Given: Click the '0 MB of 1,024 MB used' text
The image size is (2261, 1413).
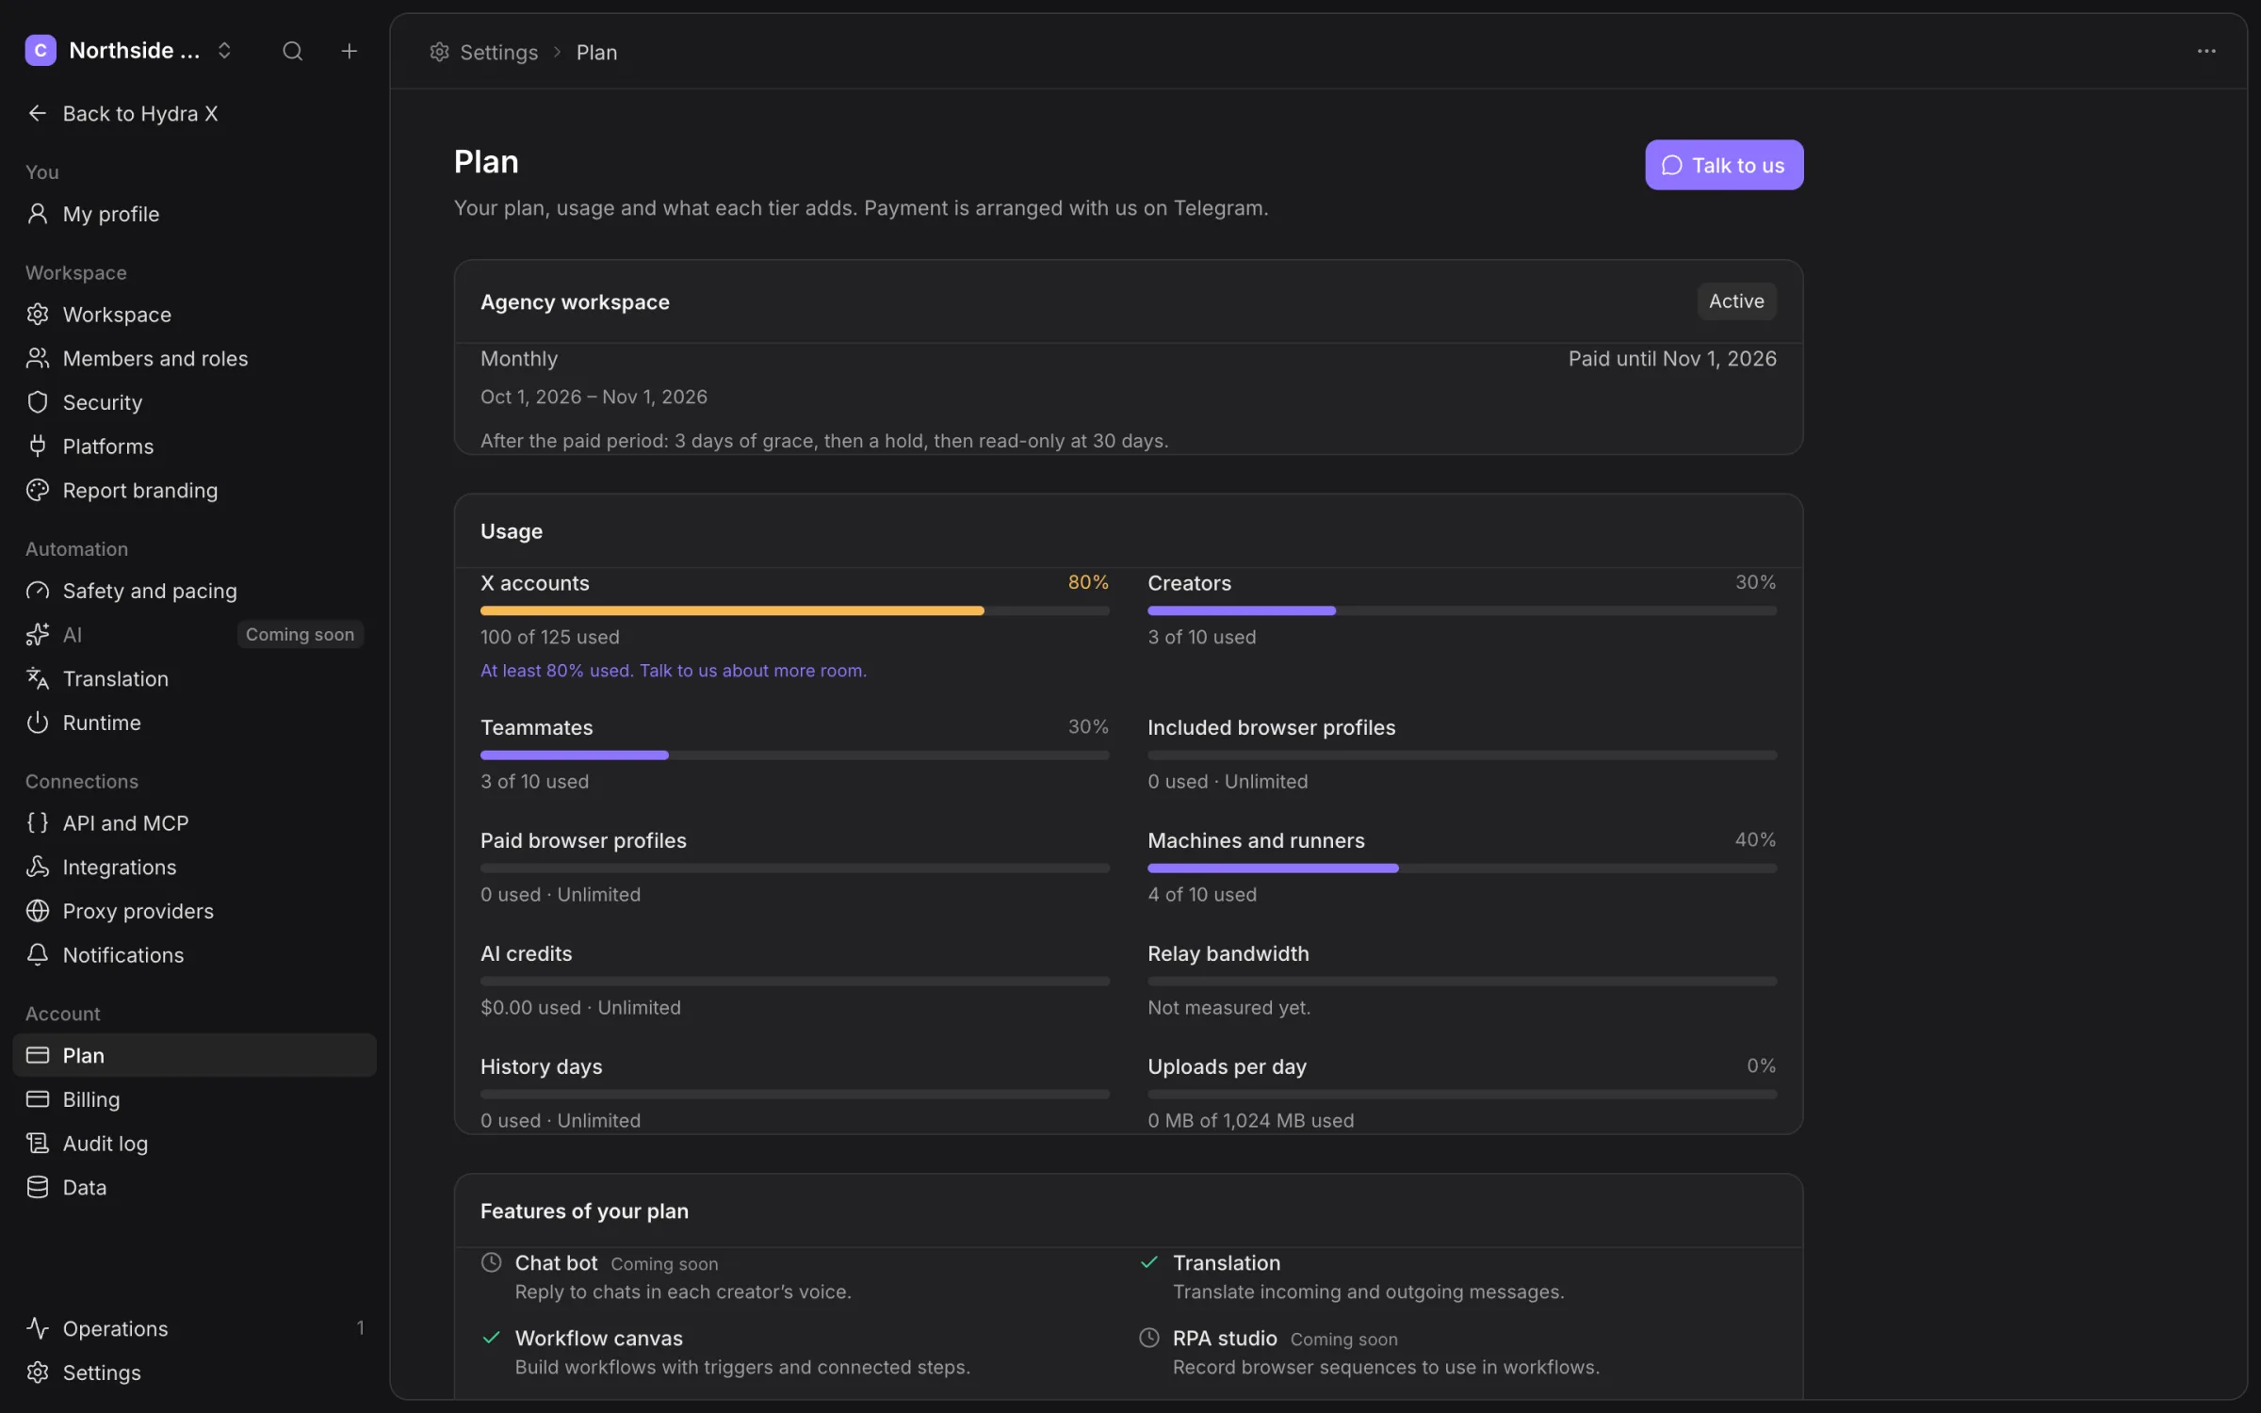Looking at the screenshot, I should tap(1251, 1121).
